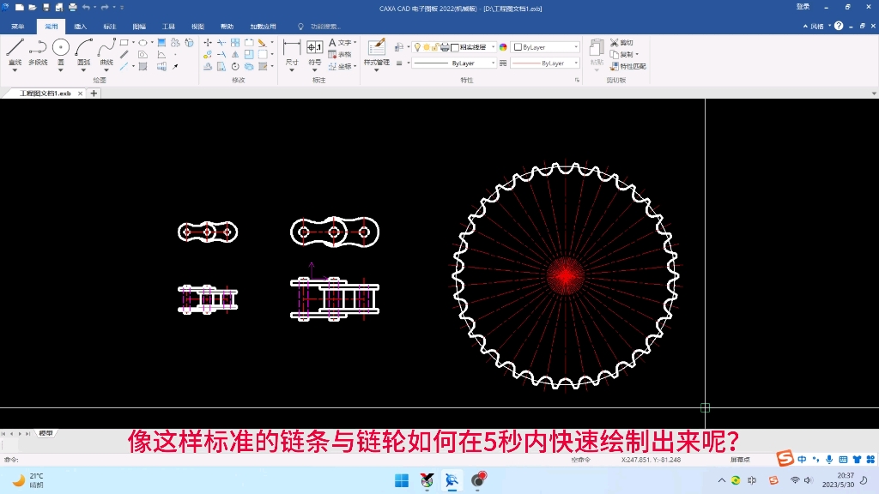This screenshot has height=494, width=879.
Task: Switch to the 图幅 ribbon tab
Action: pos(139,27)
